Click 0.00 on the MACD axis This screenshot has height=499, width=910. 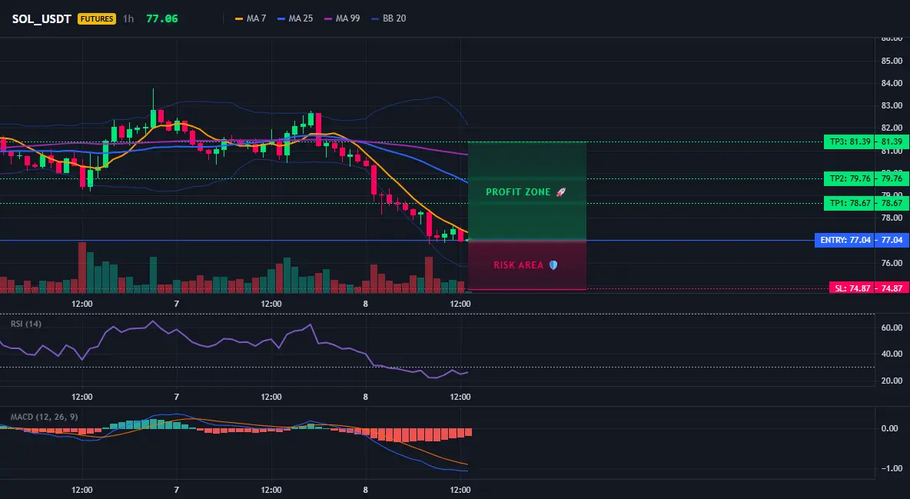pyautogui.click(x=890, y=429)
